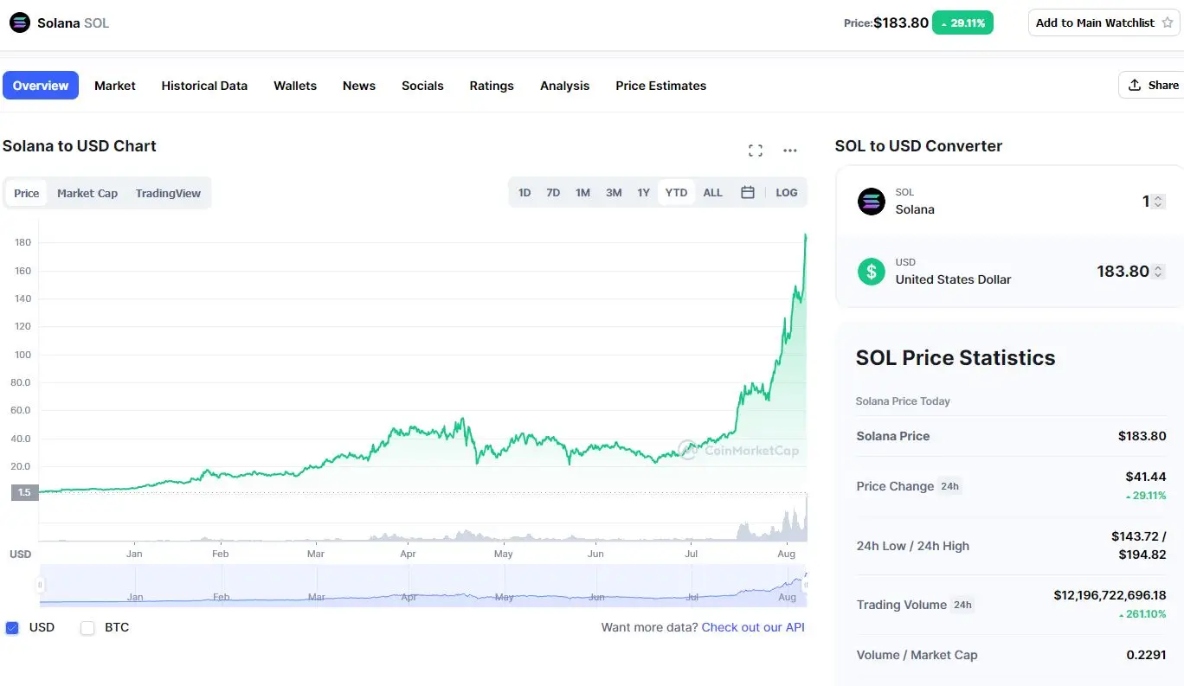Click the Solana Price value $183.80 in statistics
Screen dimensions: 1184x686
click(1142, 436)
